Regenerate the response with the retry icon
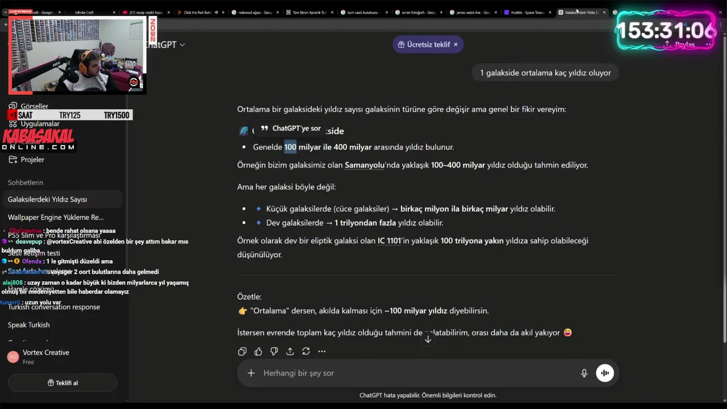Image resolution: width=727 pixels, height=409 pixels. pos(306,352)
